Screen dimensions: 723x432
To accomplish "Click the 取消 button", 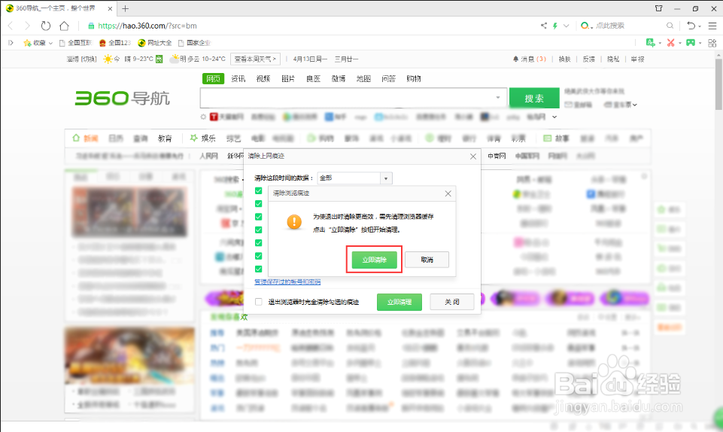I will click(x=427, y=260).
